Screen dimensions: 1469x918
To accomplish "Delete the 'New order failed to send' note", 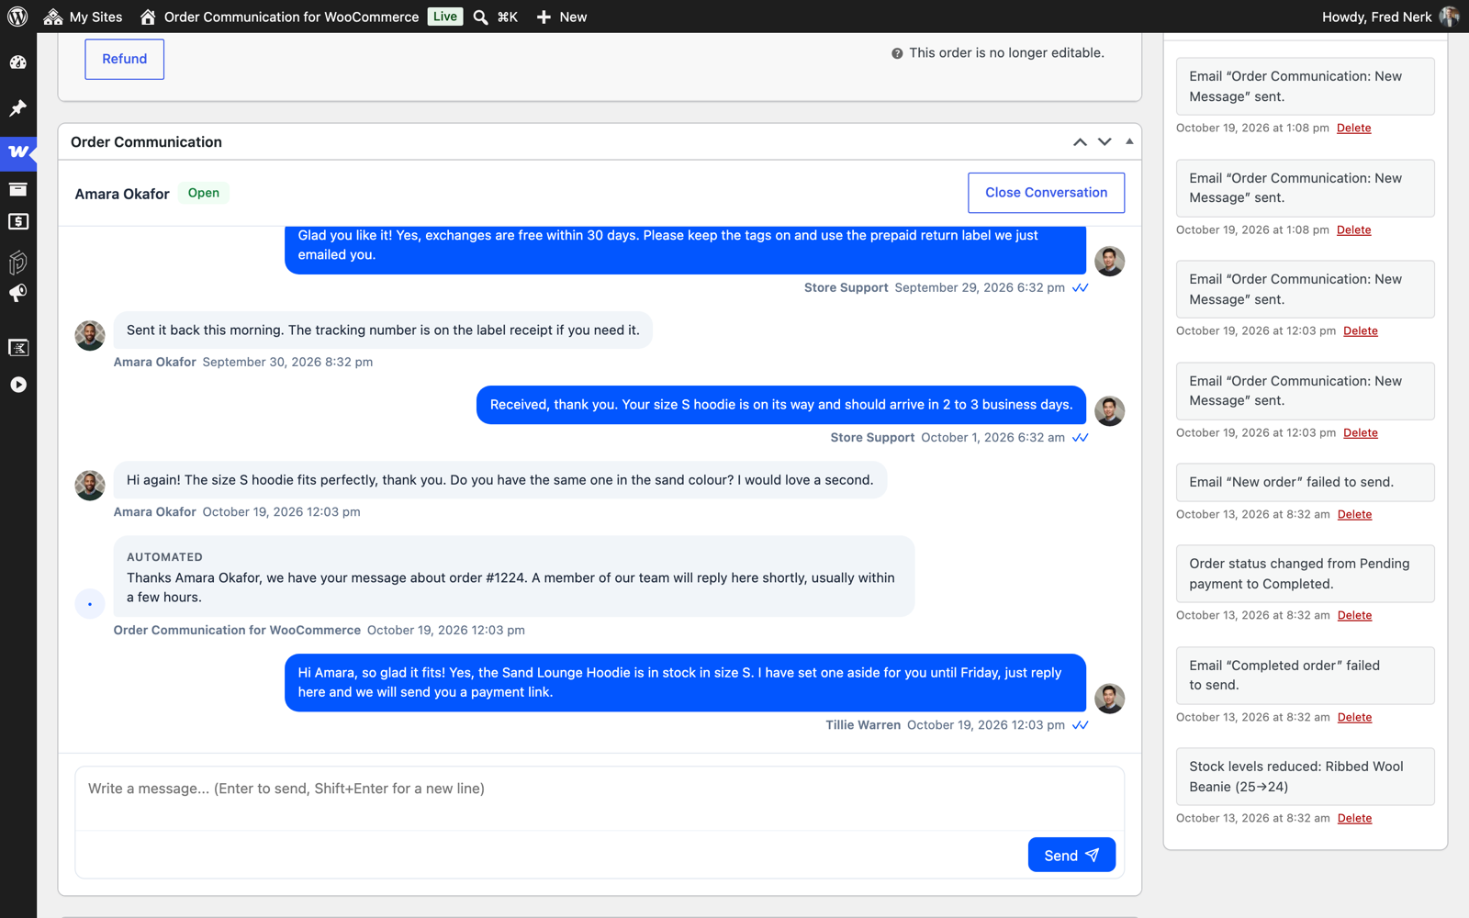I will [1355, 515].
